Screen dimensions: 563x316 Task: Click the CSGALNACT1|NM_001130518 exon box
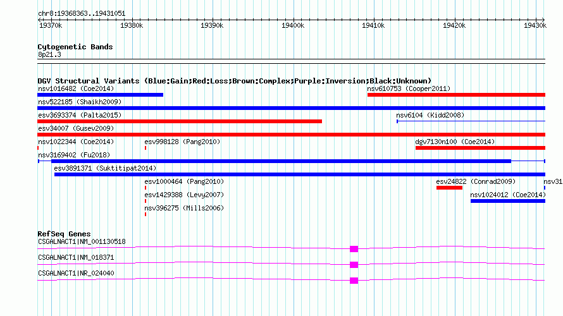coord(354,249)
